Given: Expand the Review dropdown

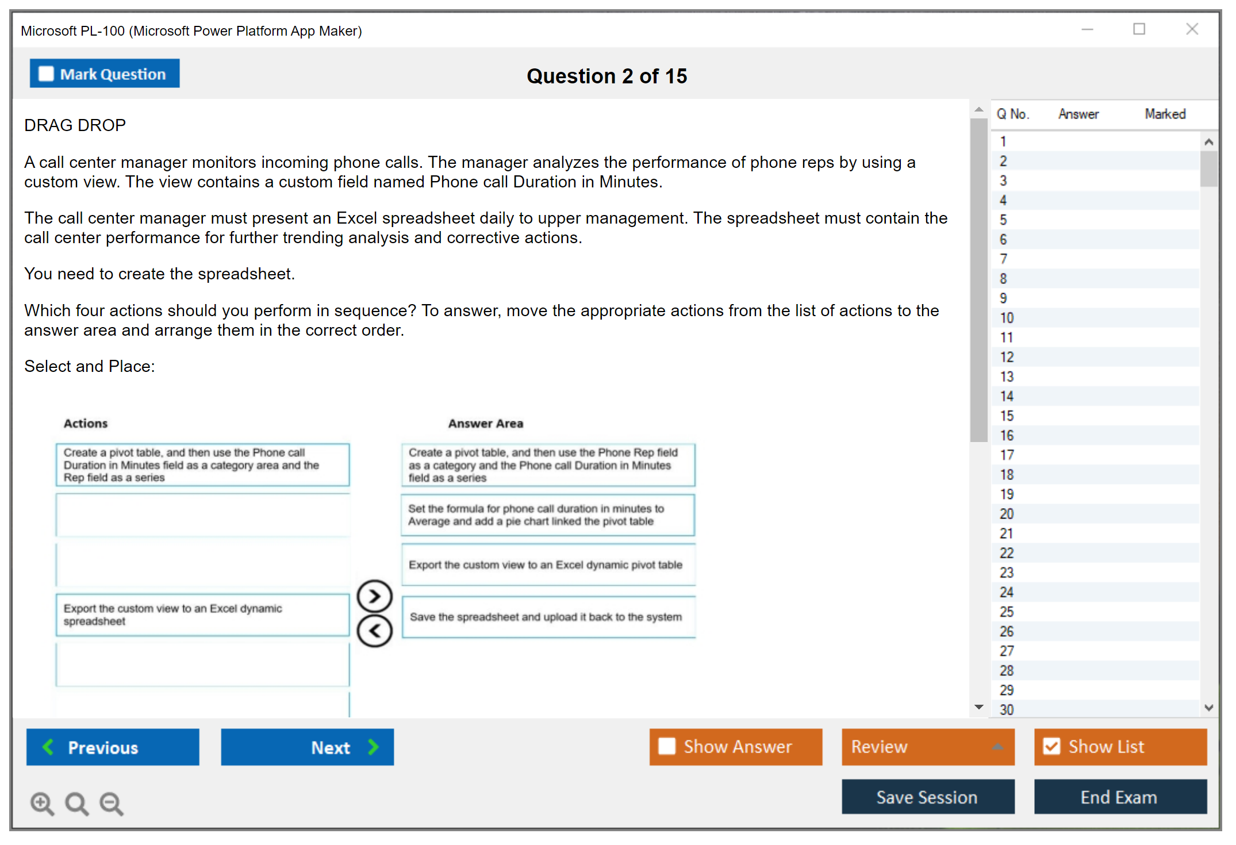Looking at the screenshot, I should click(x=997, y=747).
